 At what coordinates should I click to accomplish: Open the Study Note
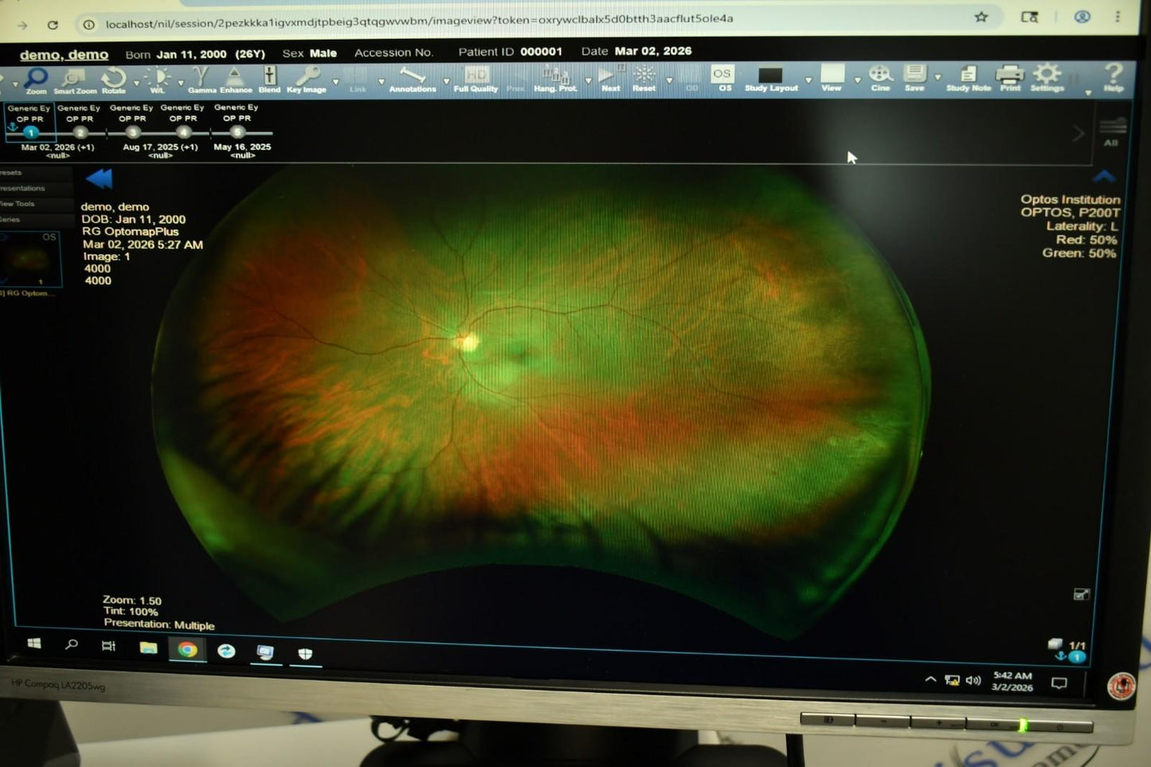(x=969, y=79)
